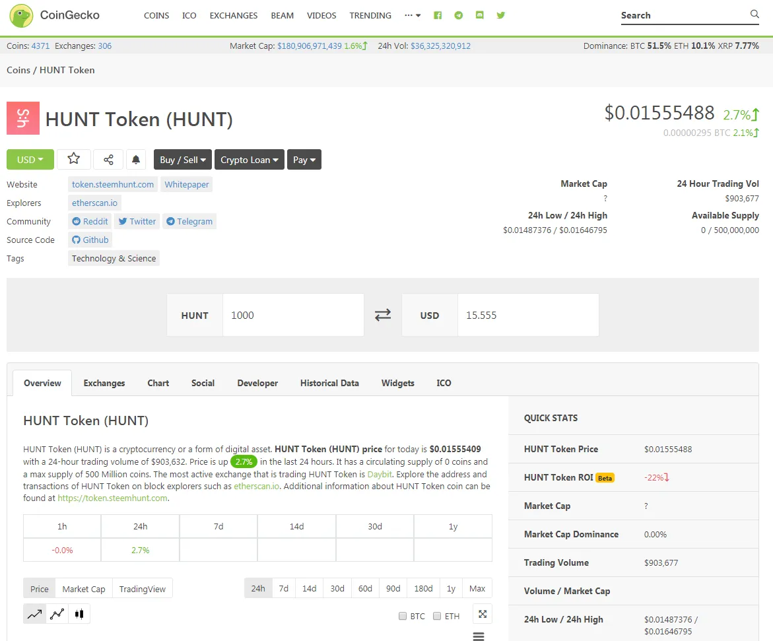Click the share icon button
This screenshot has height=641, width=773.
click(x=108, y=159)
